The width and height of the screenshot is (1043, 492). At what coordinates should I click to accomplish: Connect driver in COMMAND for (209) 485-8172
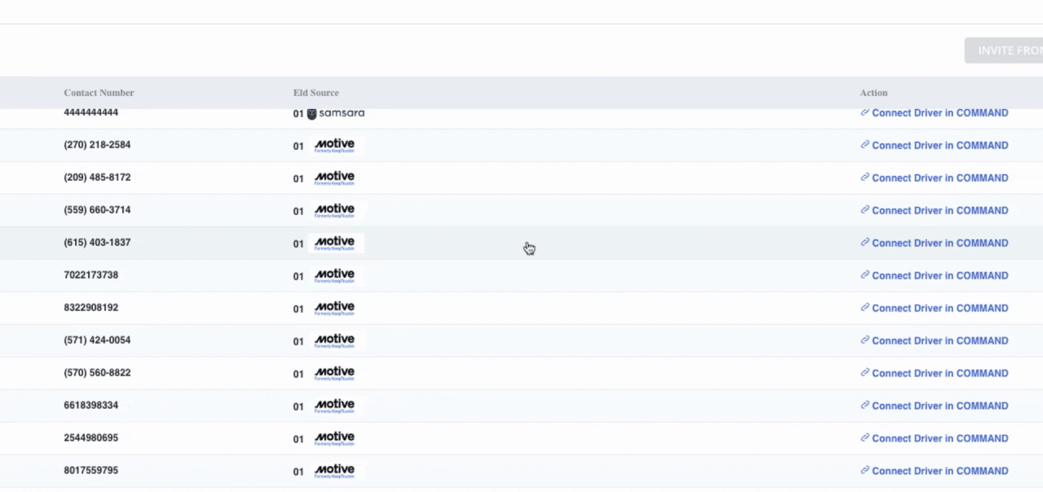click(935, 178)
